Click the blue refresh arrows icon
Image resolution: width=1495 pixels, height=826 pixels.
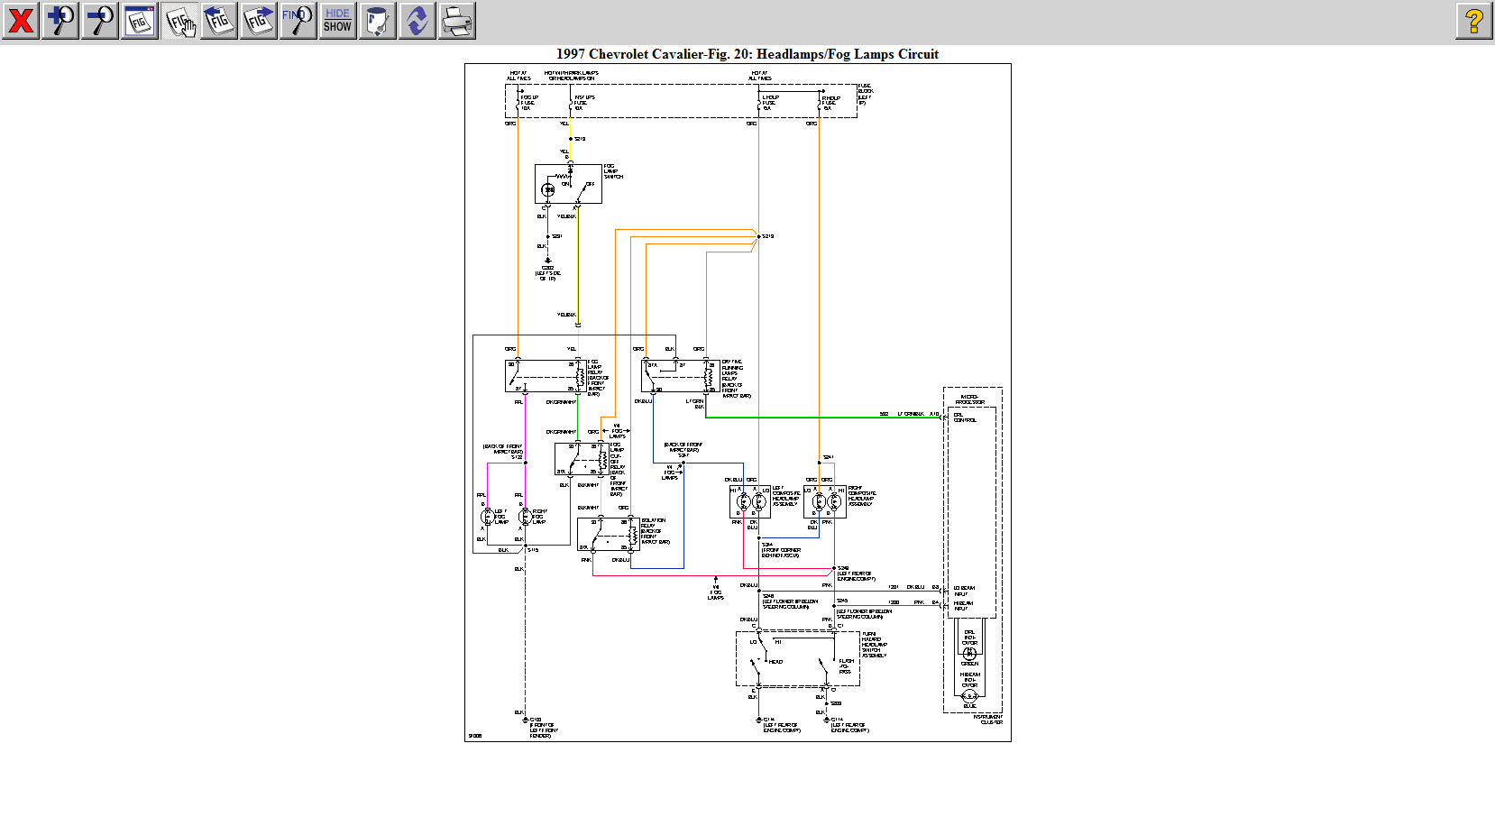417,21
